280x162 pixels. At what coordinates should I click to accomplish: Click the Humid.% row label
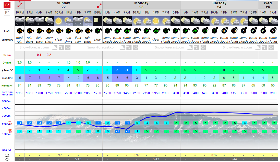pyautogui.click(x=7, y=86)
